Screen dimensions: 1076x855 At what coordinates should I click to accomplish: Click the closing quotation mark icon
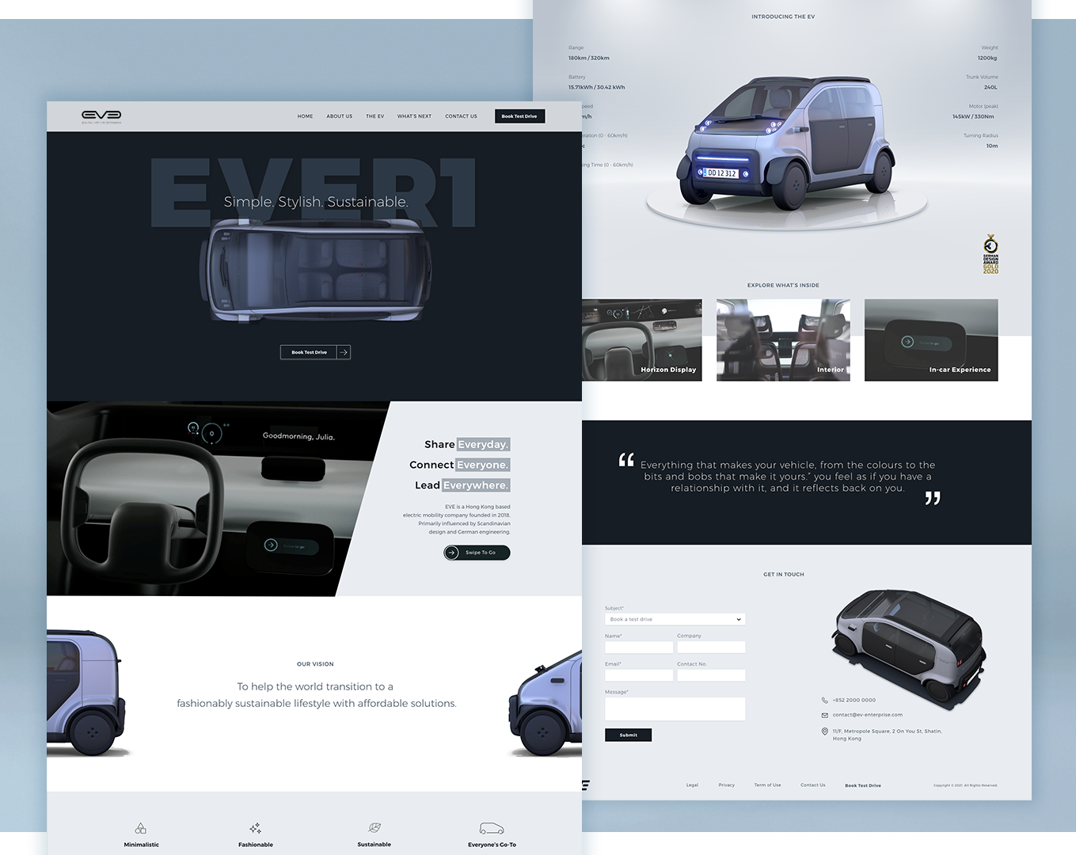coord(933,498)
